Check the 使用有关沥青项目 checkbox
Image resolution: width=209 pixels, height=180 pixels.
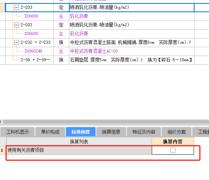(173, 150)
